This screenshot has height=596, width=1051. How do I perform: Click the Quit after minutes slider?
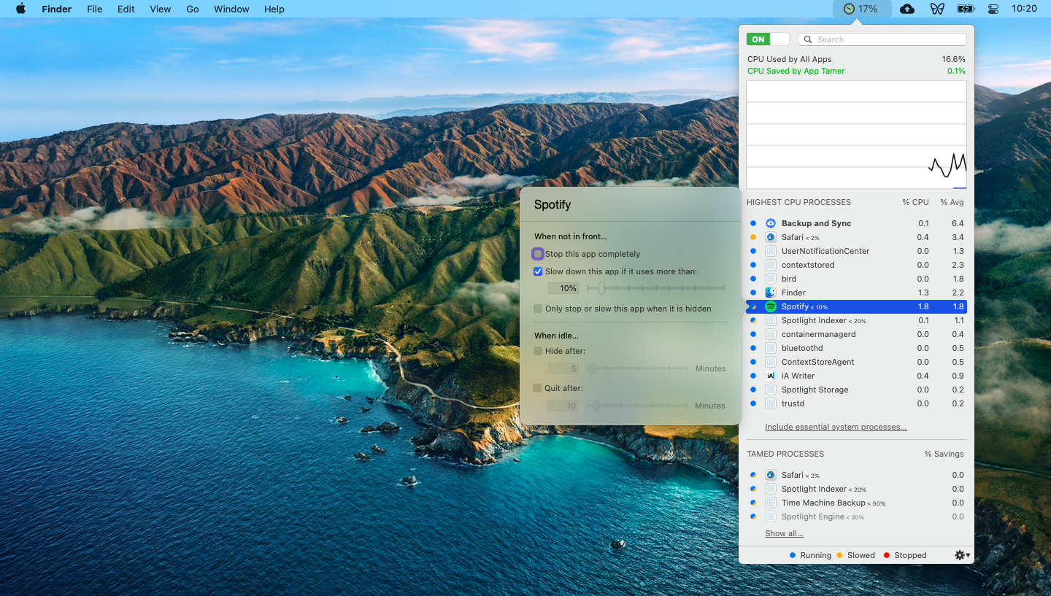(637, 406)
